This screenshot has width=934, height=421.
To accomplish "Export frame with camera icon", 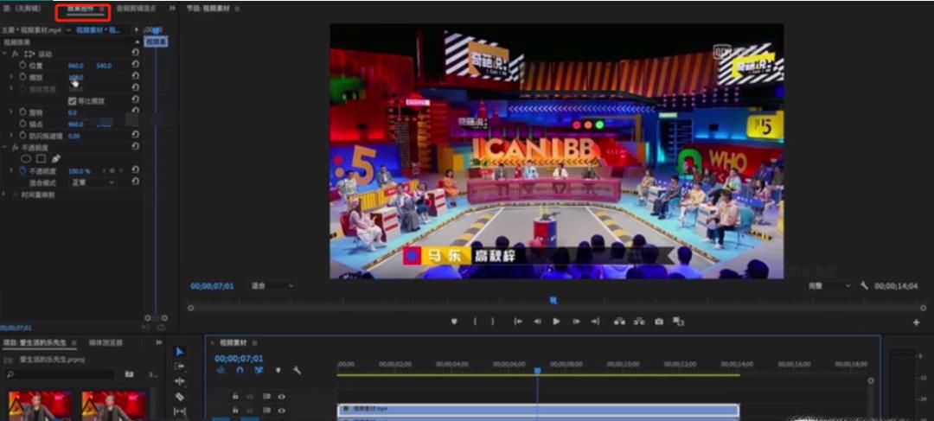I will pos(659,322).
